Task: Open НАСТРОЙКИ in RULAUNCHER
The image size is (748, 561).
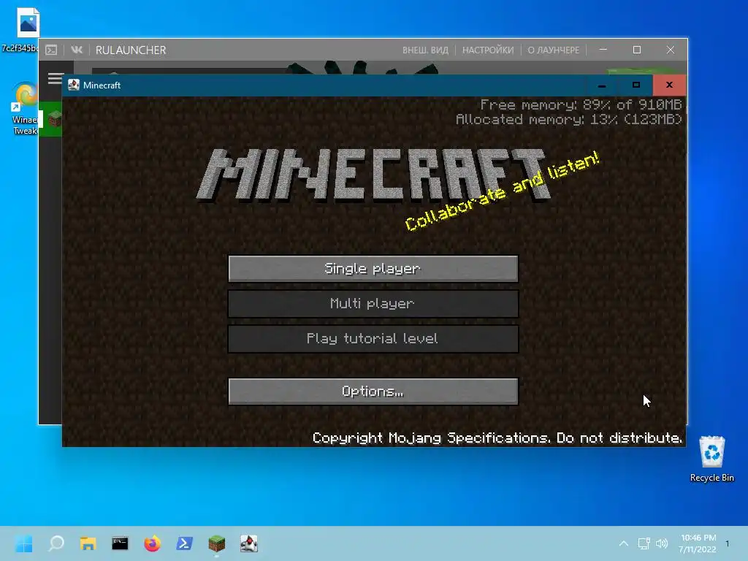Action: [487, 50]
